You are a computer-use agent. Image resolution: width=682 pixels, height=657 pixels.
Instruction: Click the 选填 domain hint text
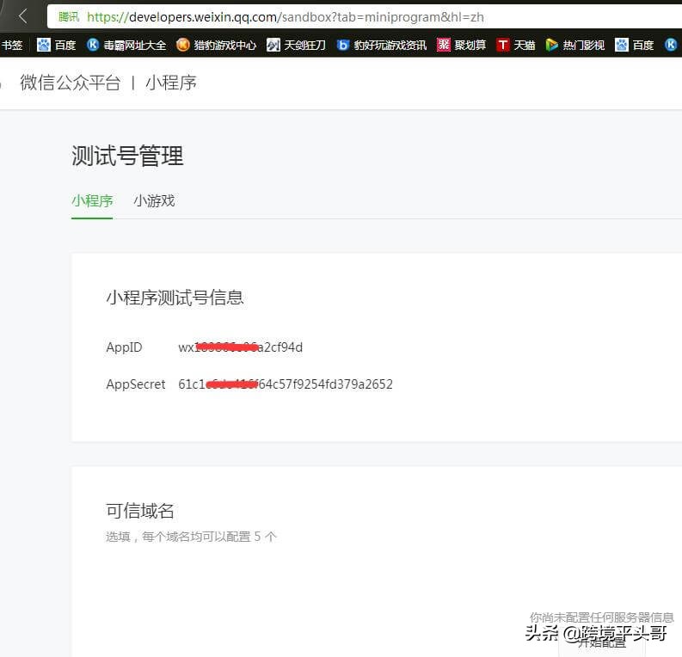click(191, 537)
